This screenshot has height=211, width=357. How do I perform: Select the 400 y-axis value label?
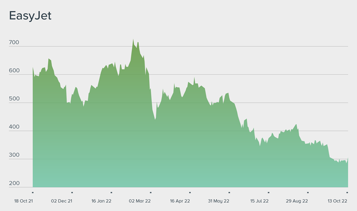point(14,127)
